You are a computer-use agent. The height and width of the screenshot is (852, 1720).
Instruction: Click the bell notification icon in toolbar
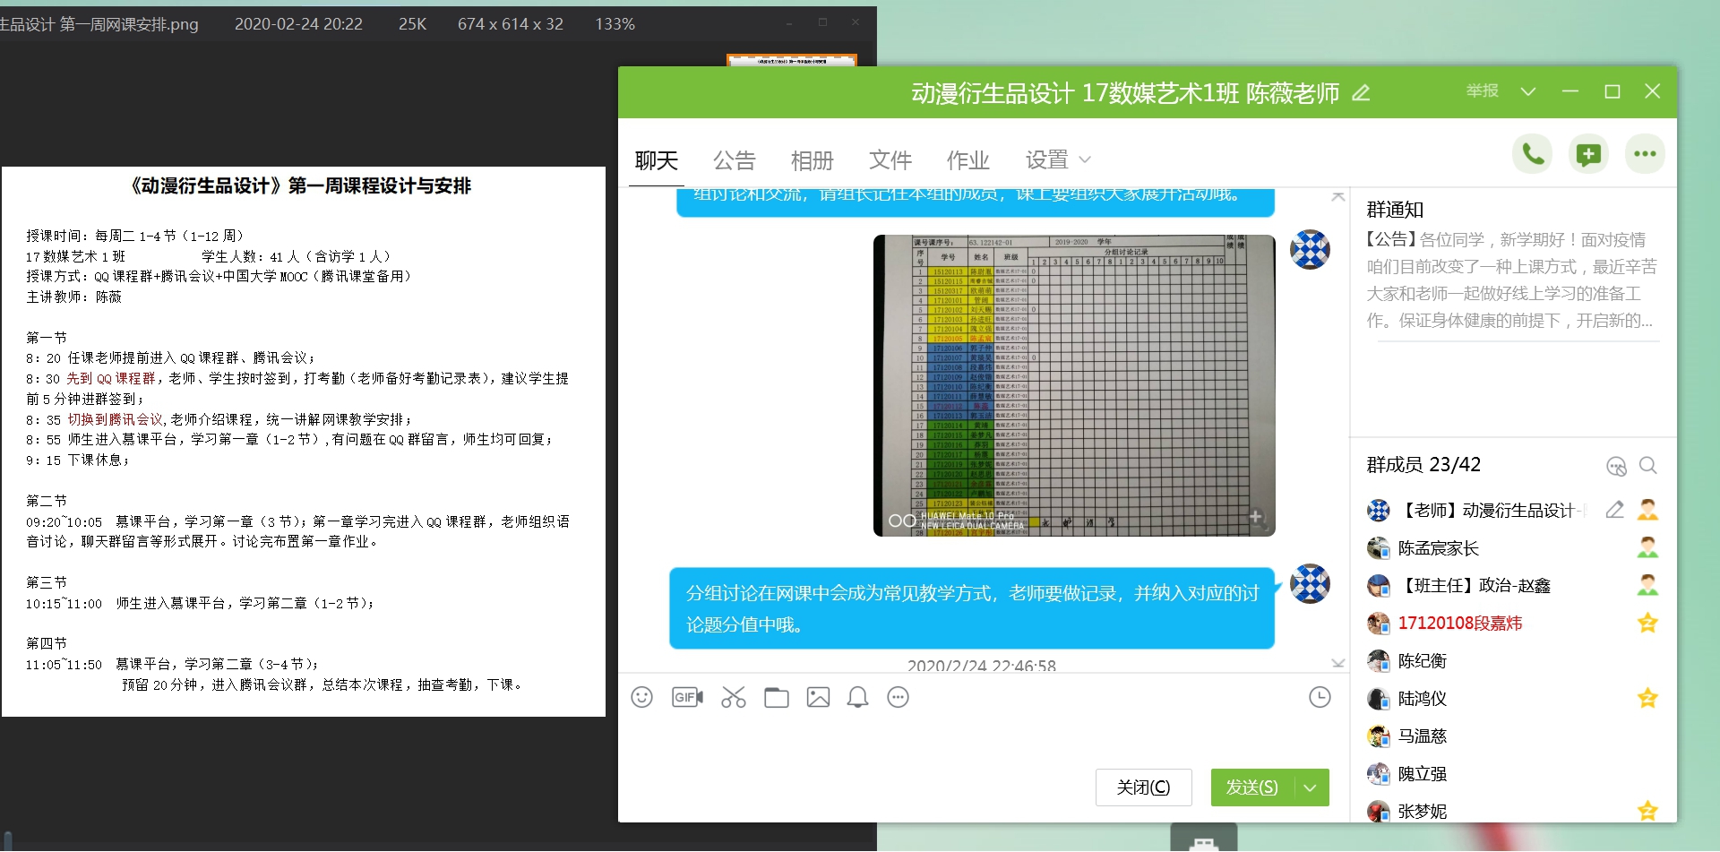coord(857,697)
